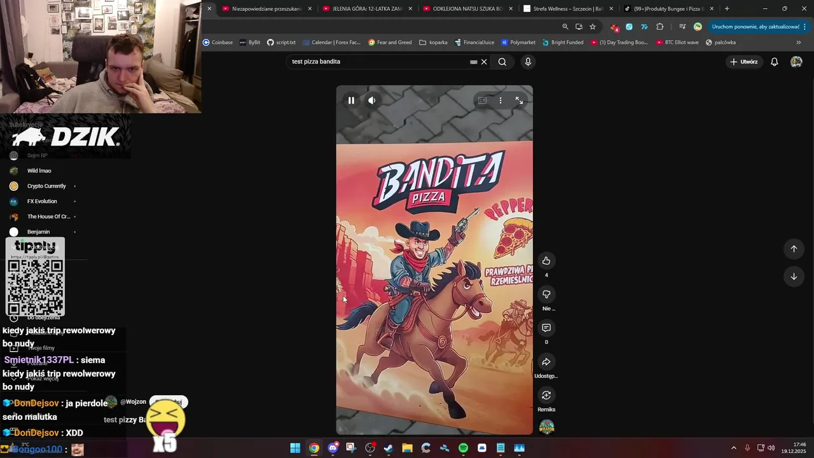Image resolution: width=814 pixels, height=458 pixels.
Task: Open the Shorts player three-dot menu
Action: coord(500,101)
